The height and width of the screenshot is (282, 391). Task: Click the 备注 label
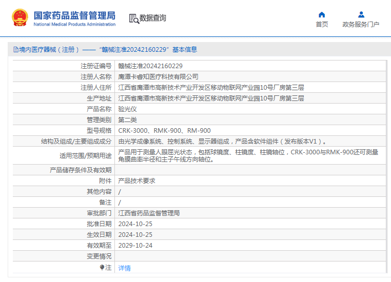(x=105, y=203)
